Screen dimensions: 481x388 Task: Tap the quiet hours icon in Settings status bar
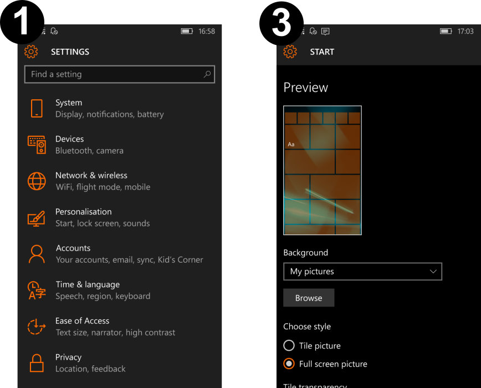[54, 31]
